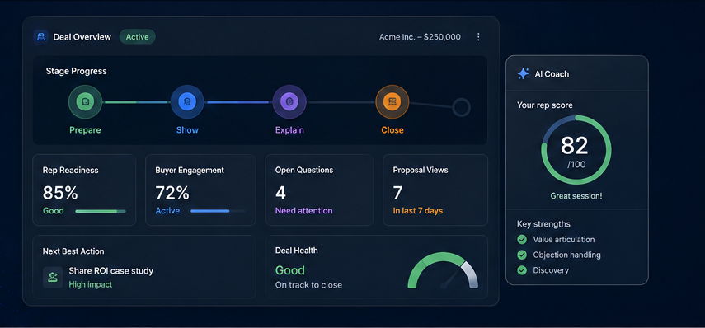Click the Share ROI case study icon
Screen dimensions: 705x328
click(x=53, y=277)
